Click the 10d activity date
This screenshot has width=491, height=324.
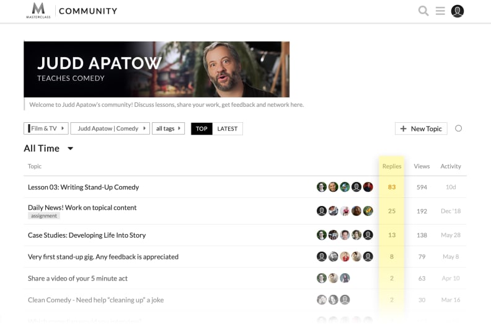tap(451, 187)
